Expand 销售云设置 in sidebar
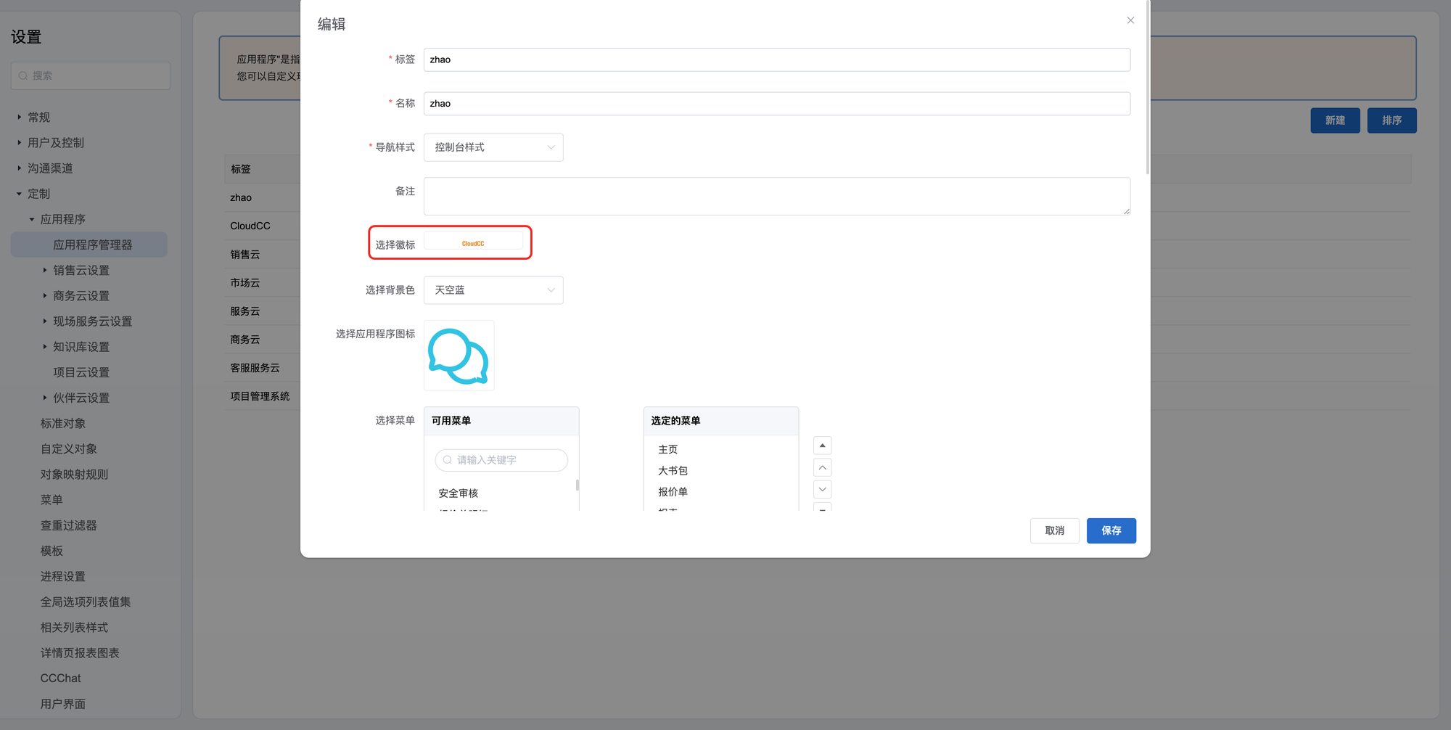The width and height of the screenshot is (1451, 730). click(45, 270)
